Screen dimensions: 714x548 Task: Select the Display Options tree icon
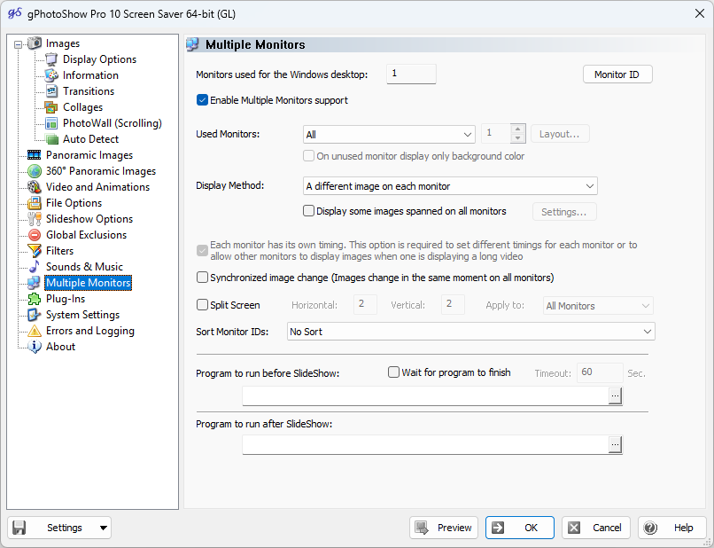coord(51,59)
